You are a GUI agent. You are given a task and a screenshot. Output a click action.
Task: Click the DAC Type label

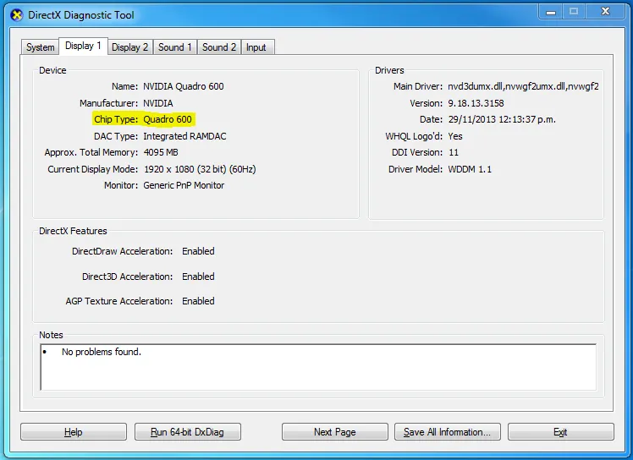point(116,136)
